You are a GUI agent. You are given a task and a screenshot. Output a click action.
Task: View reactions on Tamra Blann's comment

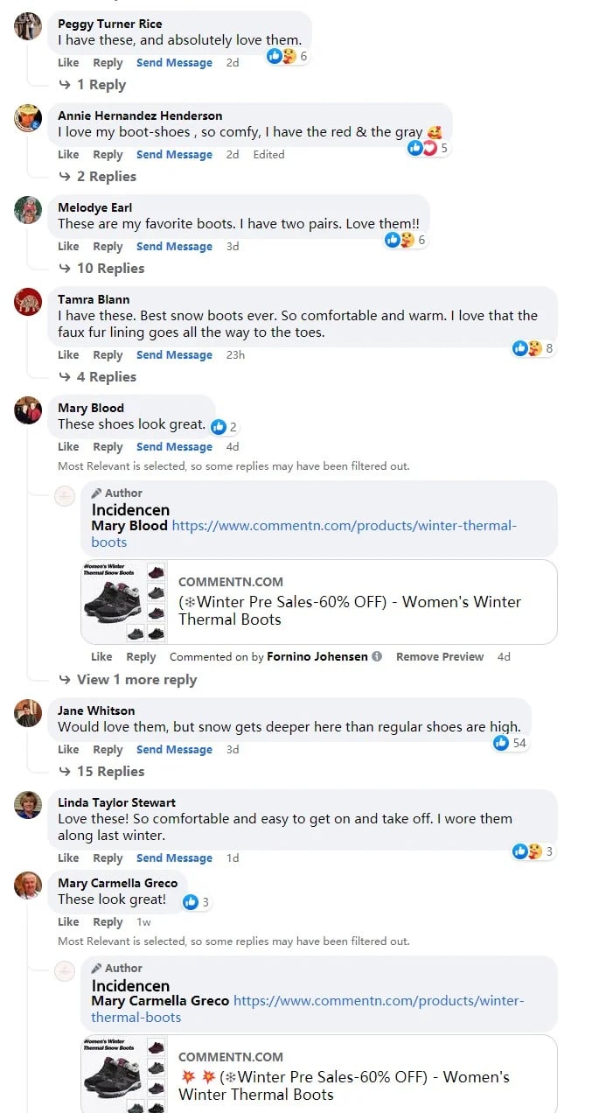(x=527, y=348)
